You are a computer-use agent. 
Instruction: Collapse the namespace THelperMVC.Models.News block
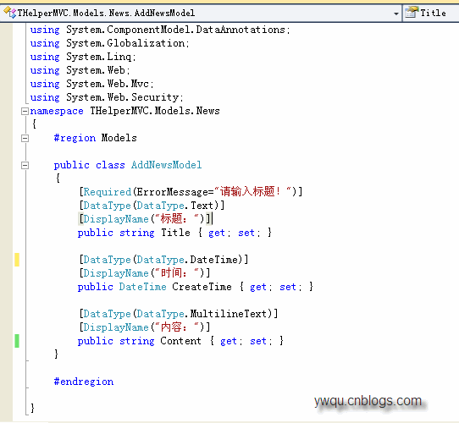pyautogui.click(x=25, y=111)
